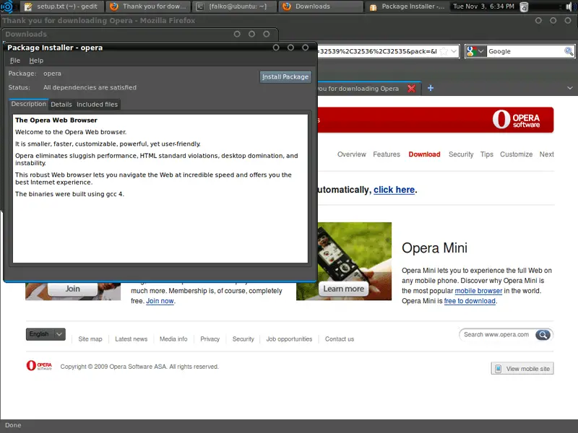Open the Site map footer link
Image resolution: width=578 pixels, height=433 pixels.
coord(90,339)
